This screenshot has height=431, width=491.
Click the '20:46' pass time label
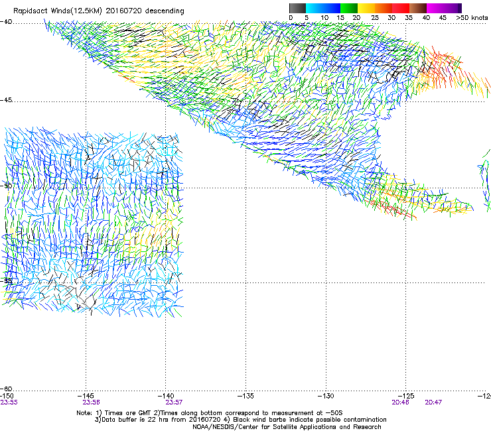(x=400, y=402)
